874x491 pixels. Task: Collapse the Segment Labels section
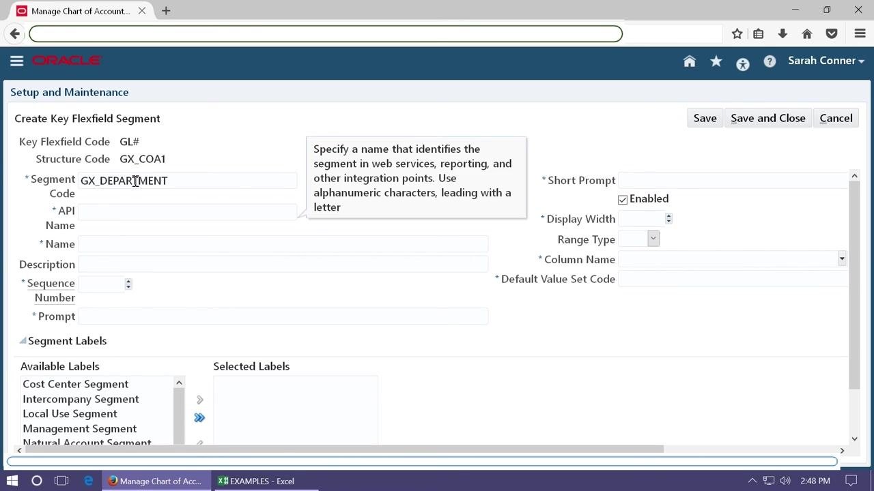(x=23, y=341)
